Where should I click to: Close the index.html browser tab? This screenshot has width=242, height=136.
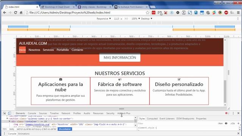tap(37, 7)
